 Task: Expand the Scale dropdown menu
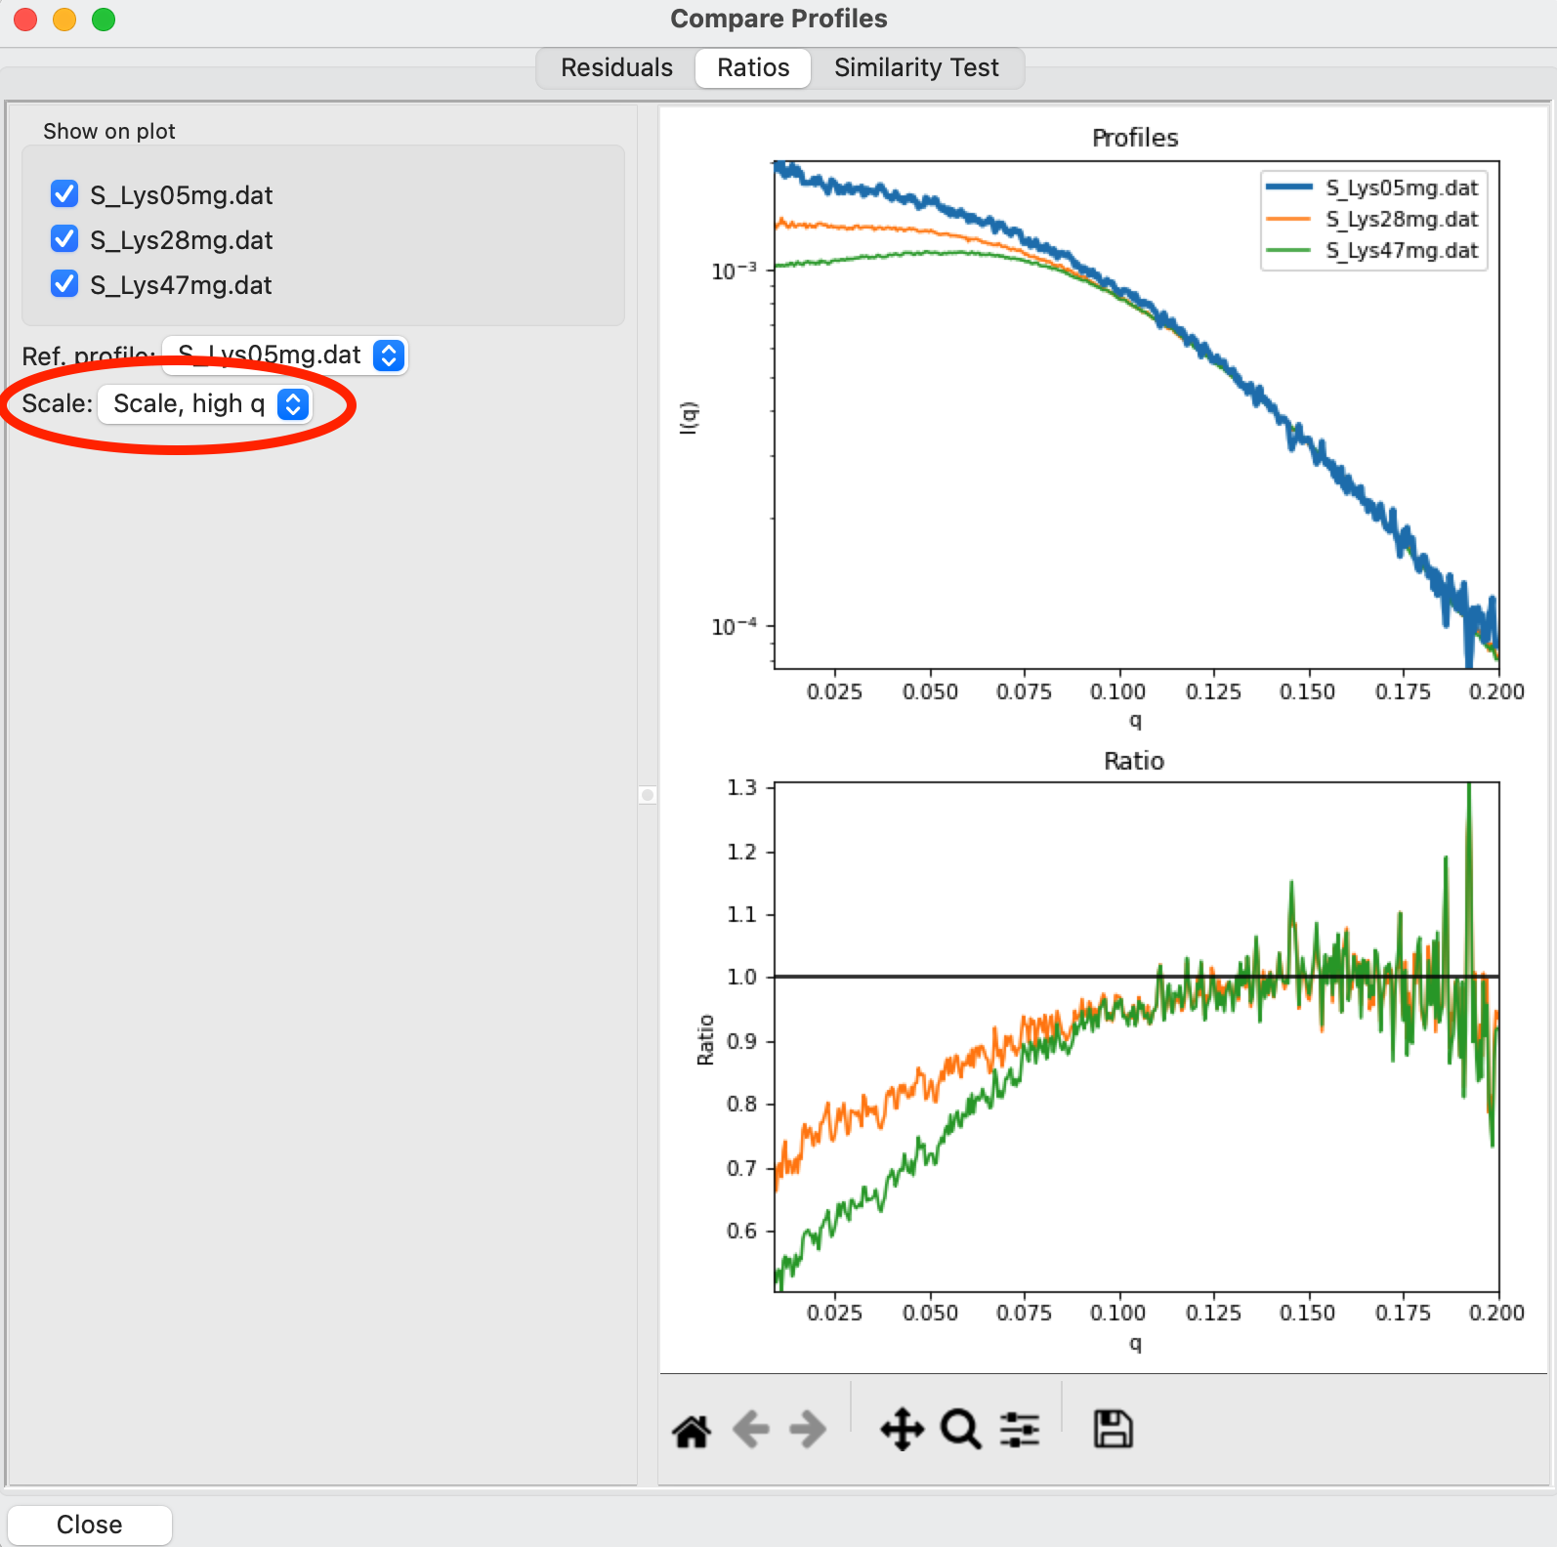point(205,404)
